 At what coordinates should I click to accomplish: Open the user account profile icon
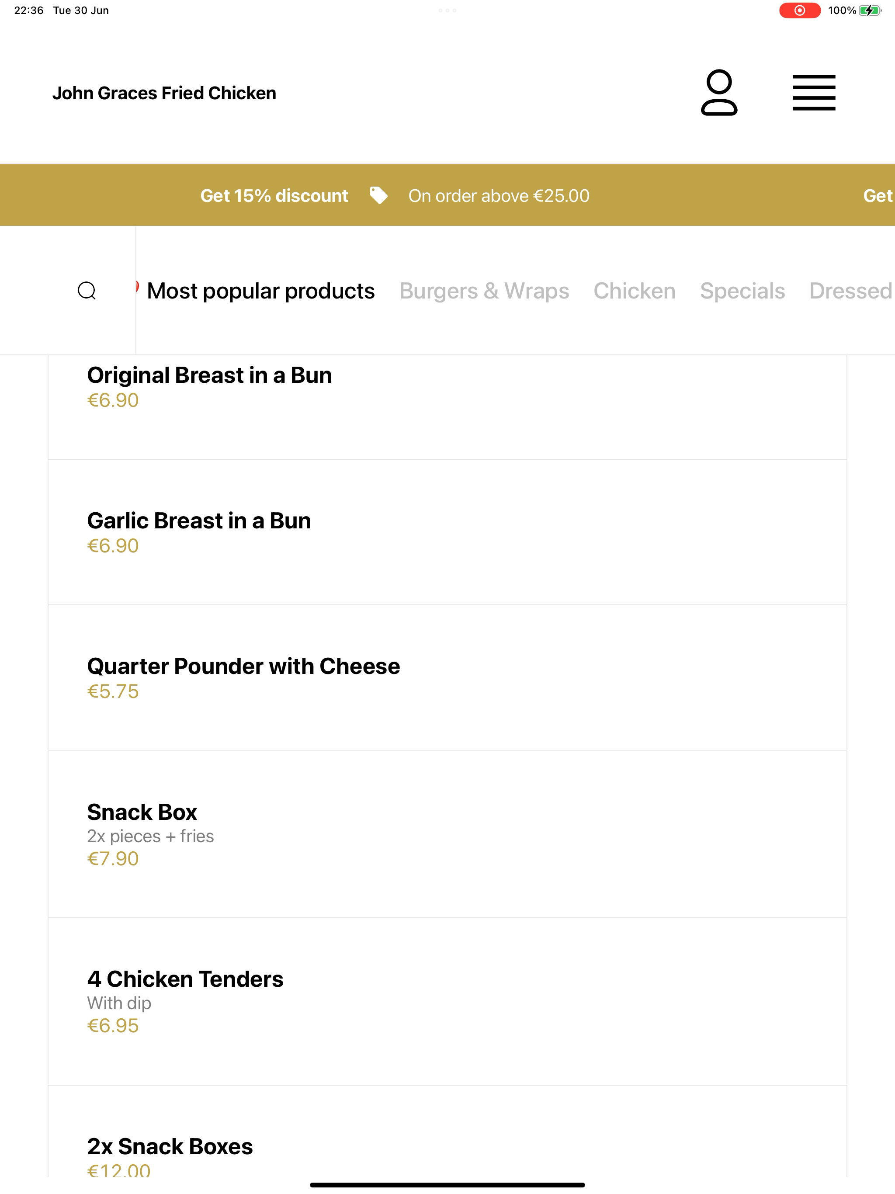point(719,92)
